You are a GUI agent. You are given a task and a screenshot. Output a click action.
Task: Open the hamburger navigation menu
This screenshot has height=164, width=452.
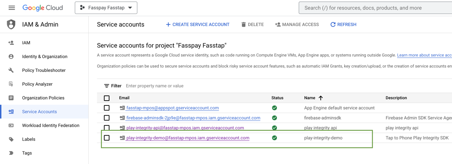click(x=12, y=8)
